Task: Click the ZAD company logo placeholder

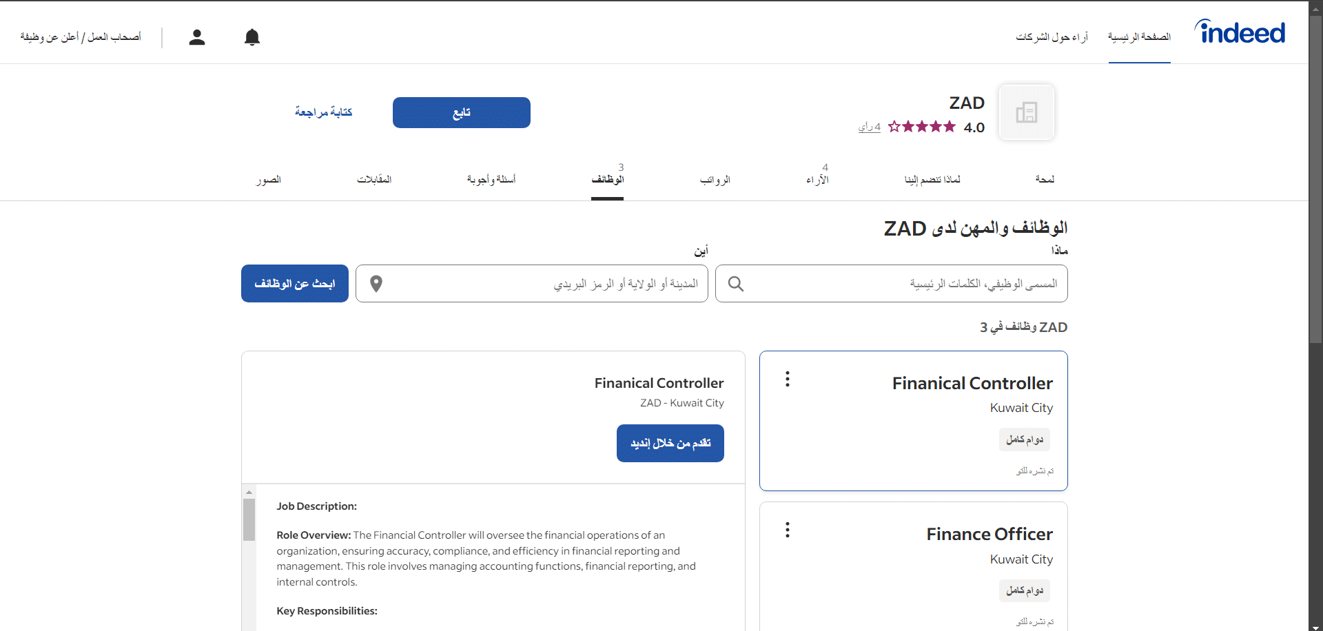Action: (x=1027, y=112)
